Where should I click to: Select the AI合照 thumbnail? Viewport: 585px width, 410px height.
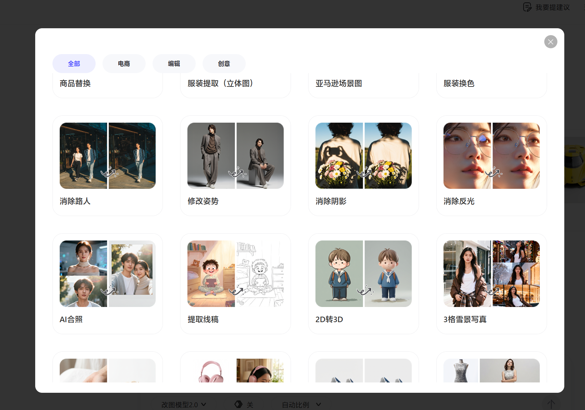(x=108, y=274)
